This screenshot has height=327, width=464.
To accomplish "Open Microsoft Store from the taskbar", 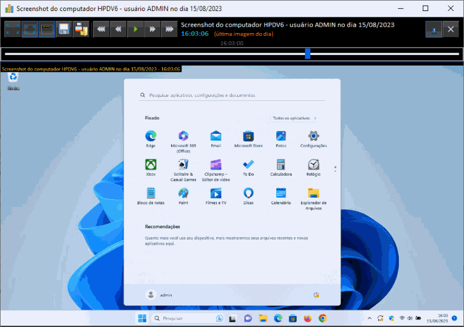I will [293, 318].
